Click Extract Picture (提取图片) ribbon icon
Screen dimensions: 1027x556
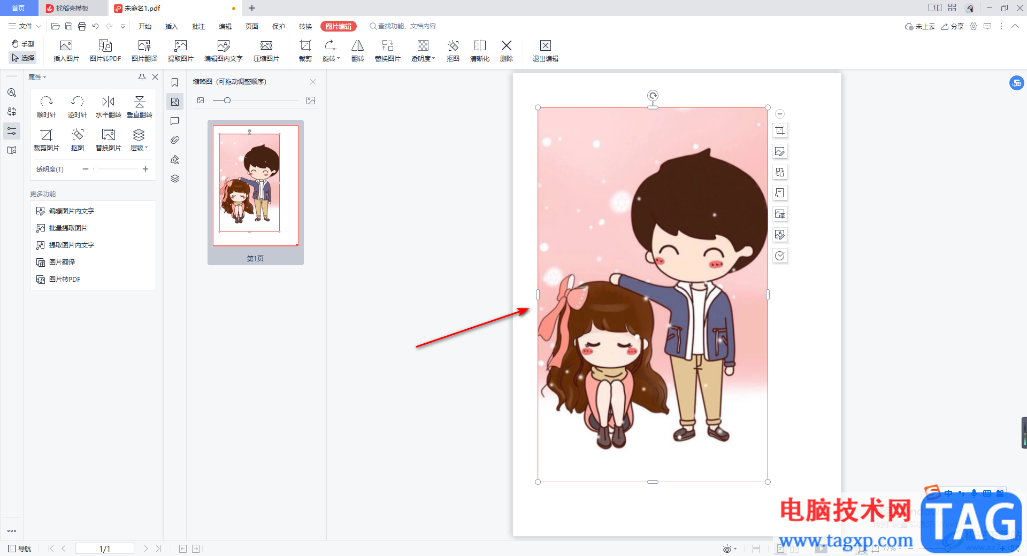pyautogui.click(x=181, y=51)
